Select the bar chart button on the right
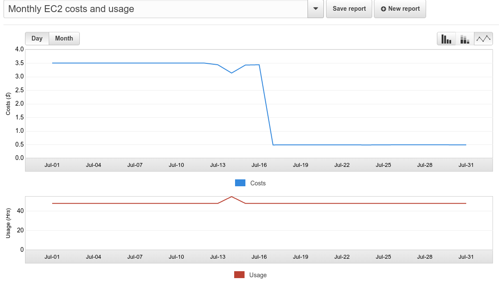This screenshot has height=285, width=499. 446,38
